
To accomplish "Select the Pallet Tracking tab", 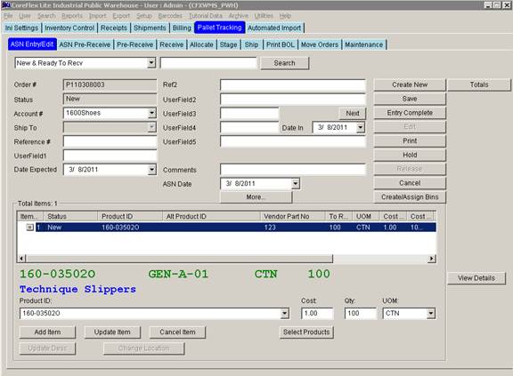I will click(x=219, y=28).
